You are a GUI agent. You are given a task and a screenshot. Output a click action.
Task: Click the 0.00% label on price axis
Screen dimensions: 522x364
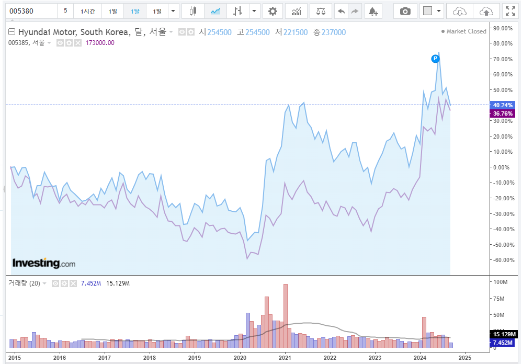coord(502,168)
